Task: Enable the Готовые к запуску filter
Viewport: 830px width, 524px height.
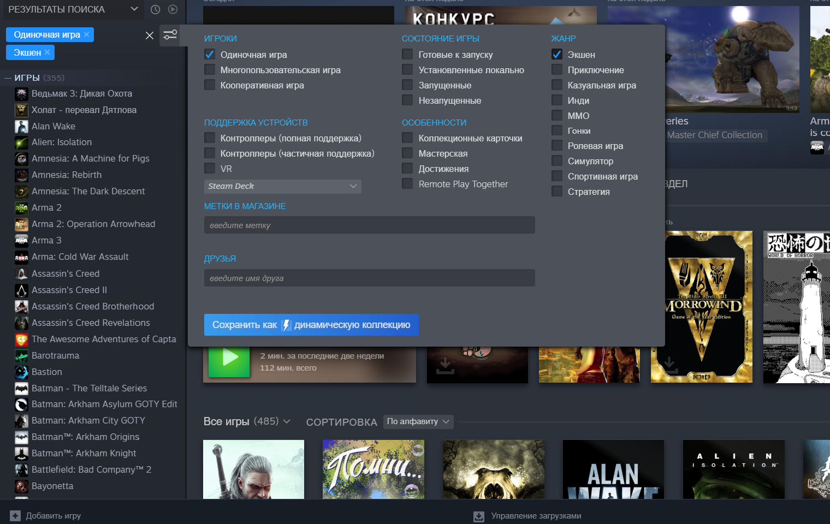Action: 407,54
